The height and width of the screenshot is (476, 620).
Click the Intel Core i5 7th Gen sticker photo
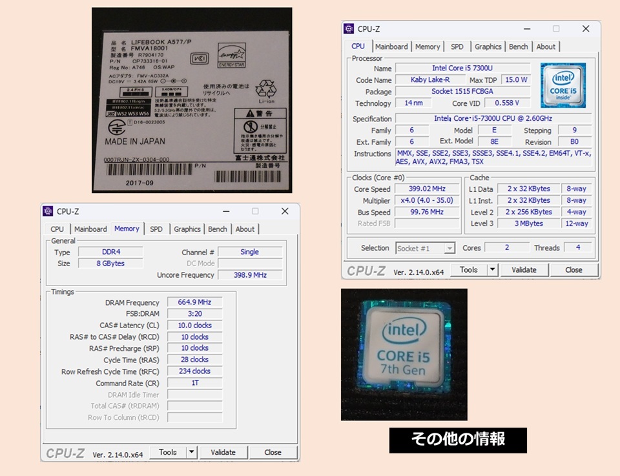point(404,354)
